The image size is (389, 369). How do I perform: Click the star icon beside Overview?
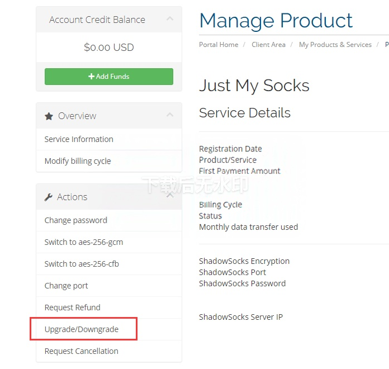[x=49, y=116]
